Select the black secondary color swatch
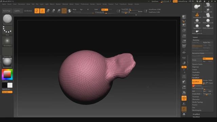 [4, 85]
